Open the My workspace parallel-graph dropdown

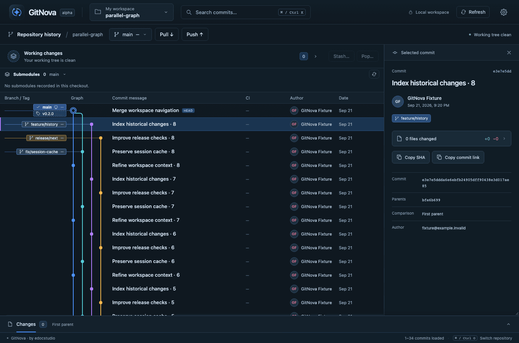pyautogui.click(x=132, y=12)
